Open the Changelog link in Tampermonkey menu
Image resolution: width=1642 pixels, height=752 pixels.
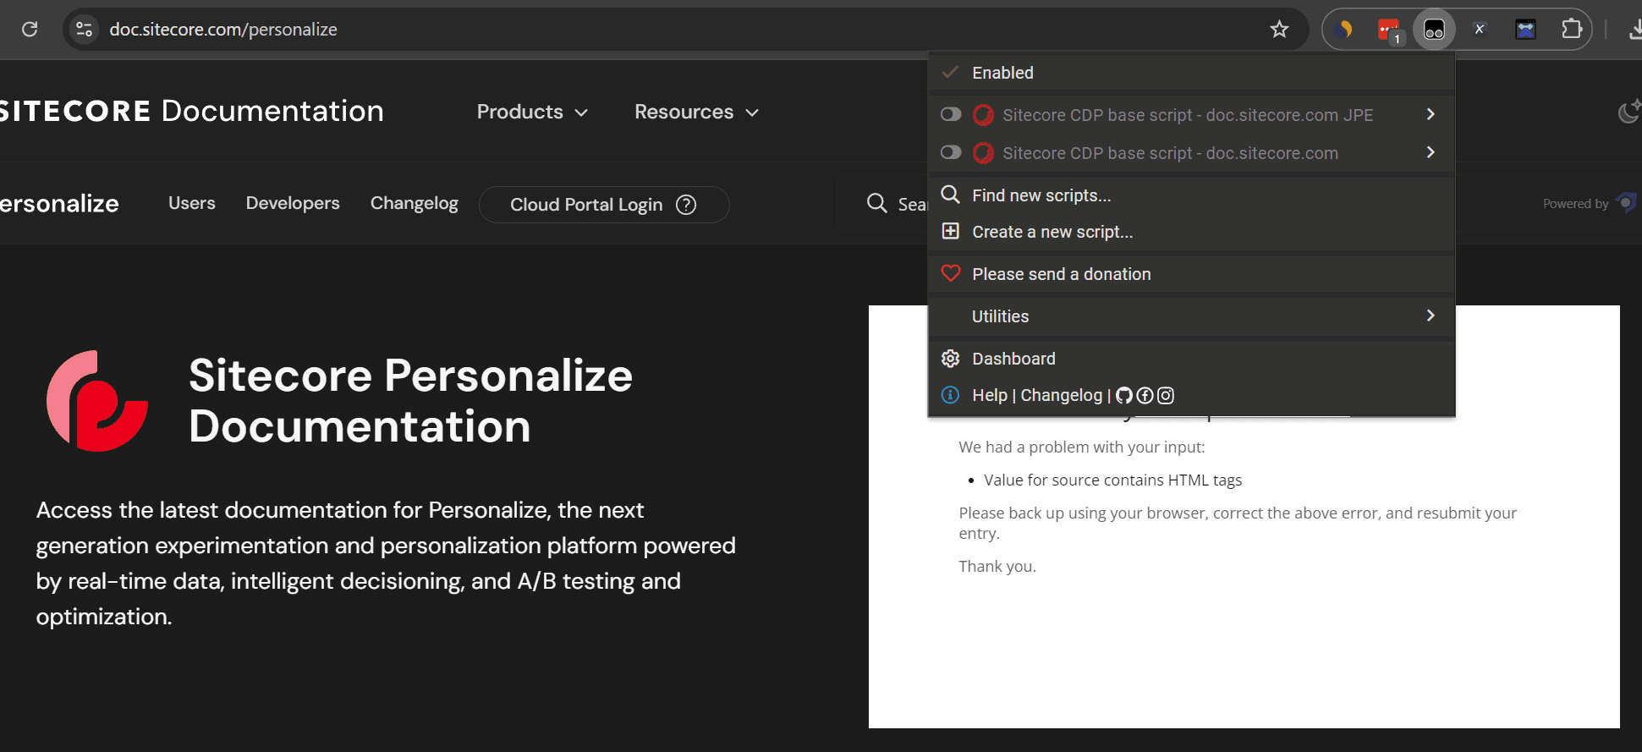[x=1062, y=395]
